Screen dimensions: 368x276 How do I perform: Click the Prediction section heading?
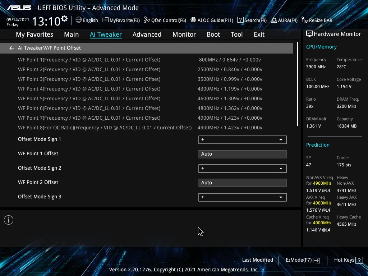coord(318,145)
